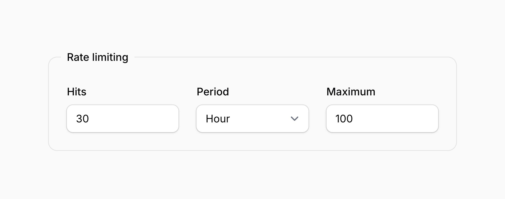Place cursor on the value 30

coord(82,119)
